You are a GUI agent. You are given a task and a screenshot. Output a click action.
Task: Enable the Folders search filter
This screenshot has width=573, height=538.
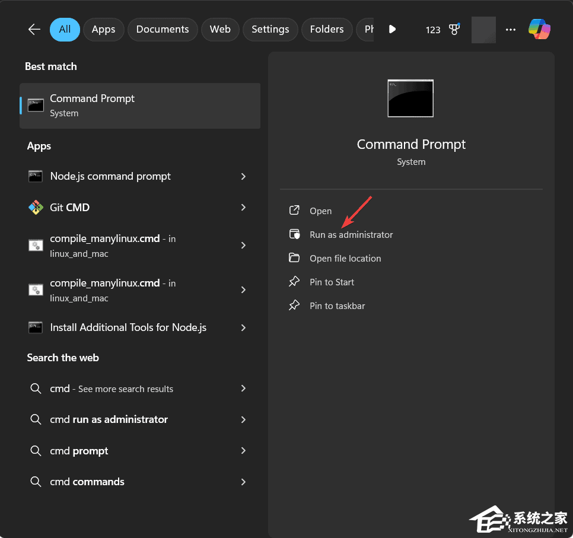click(327, 28)
